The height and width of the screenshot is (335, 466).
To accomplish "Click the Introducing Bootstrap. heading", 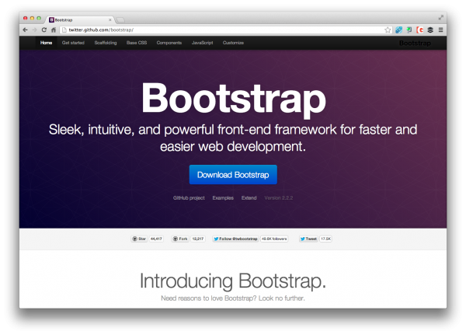I will [233, 281].
